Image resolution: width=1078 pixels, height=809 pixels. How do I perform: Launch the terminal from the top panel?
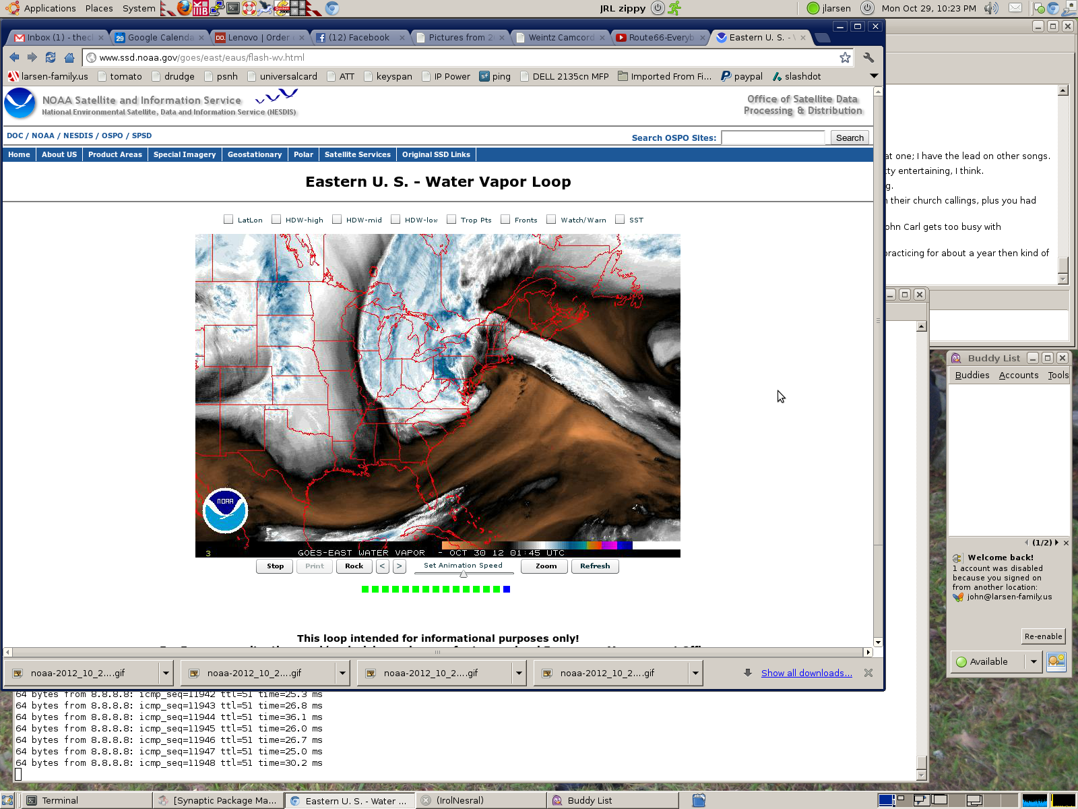pos(233,8)
